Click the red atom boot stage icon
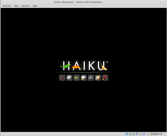Image resolution: width=167 pixels, height=136 pixels. (x=62, y=78)
